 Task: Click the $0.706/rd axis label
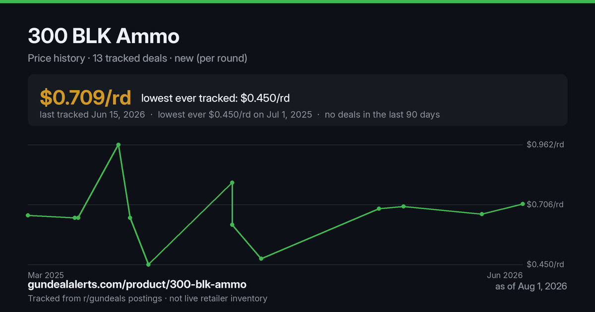click(x=545, y=205)
